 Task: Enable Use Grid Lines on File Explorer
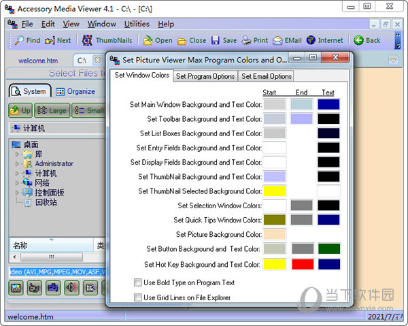pyautogui.click(x=137, y=297)
